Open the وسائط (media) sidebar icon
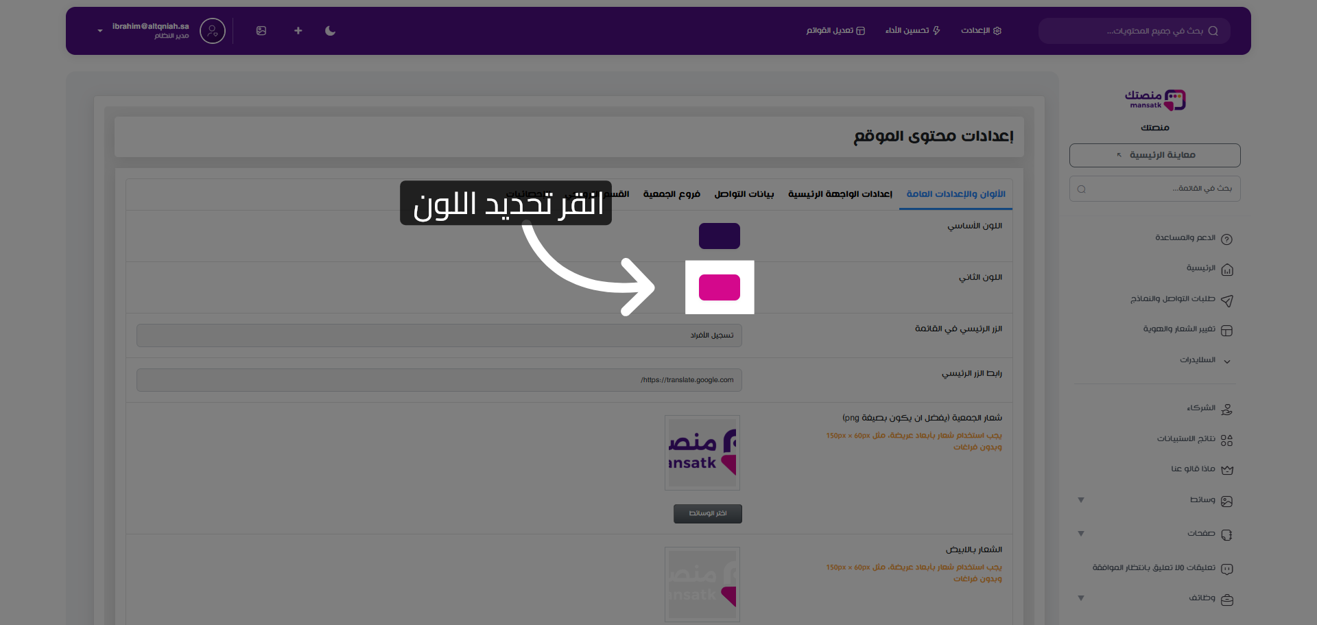 pyautogui.click(x=1228, y=501)
